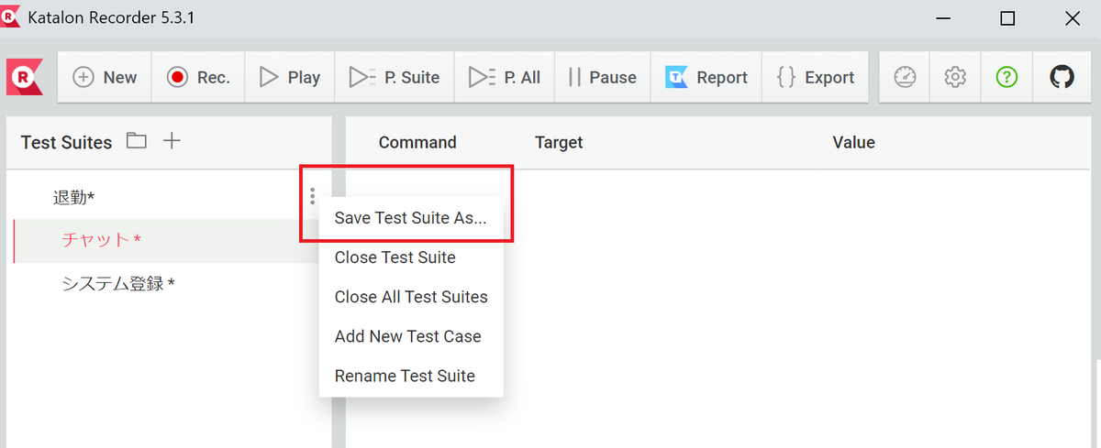
Task: Select Close All Test Suites
Action: coord(411,297)
